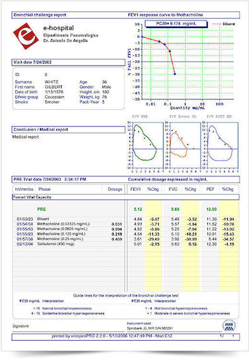Click the 'hh/mm/ss' column header

coord(24,189)
